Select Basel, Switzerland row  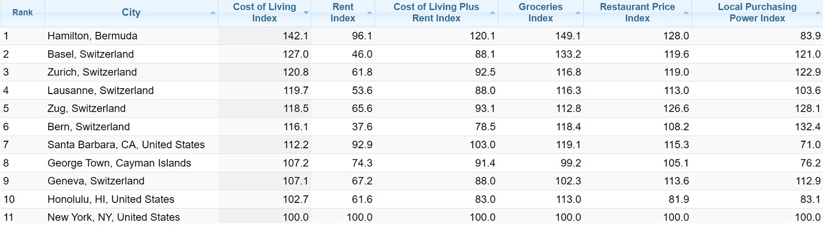pyautogui.click(x=91, y=54)
